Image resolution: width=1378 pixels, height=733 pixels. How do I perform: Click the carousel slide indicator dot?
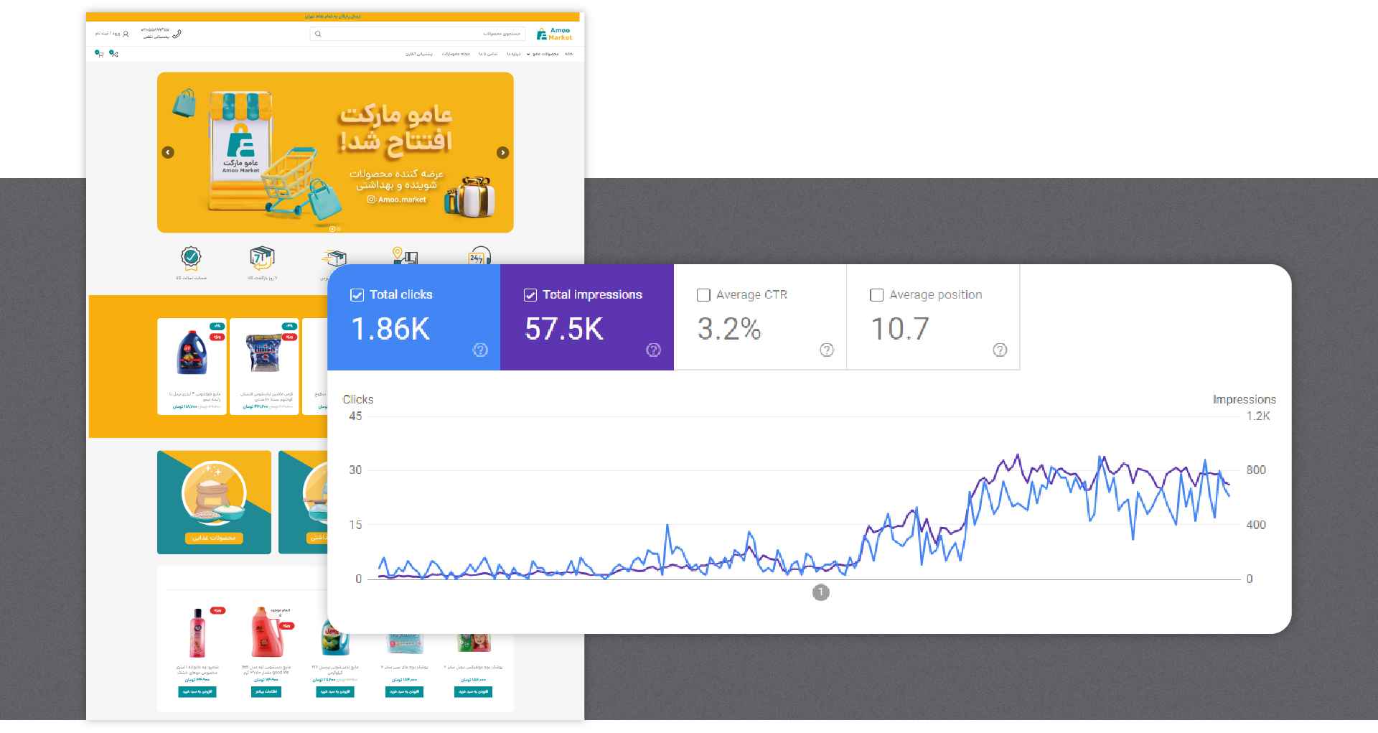pyautogui.click(x=332, y=229)
